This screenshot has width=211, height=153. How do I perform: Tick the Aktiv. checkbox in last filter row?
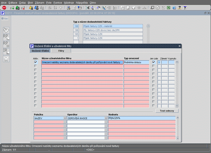[35, 106]
